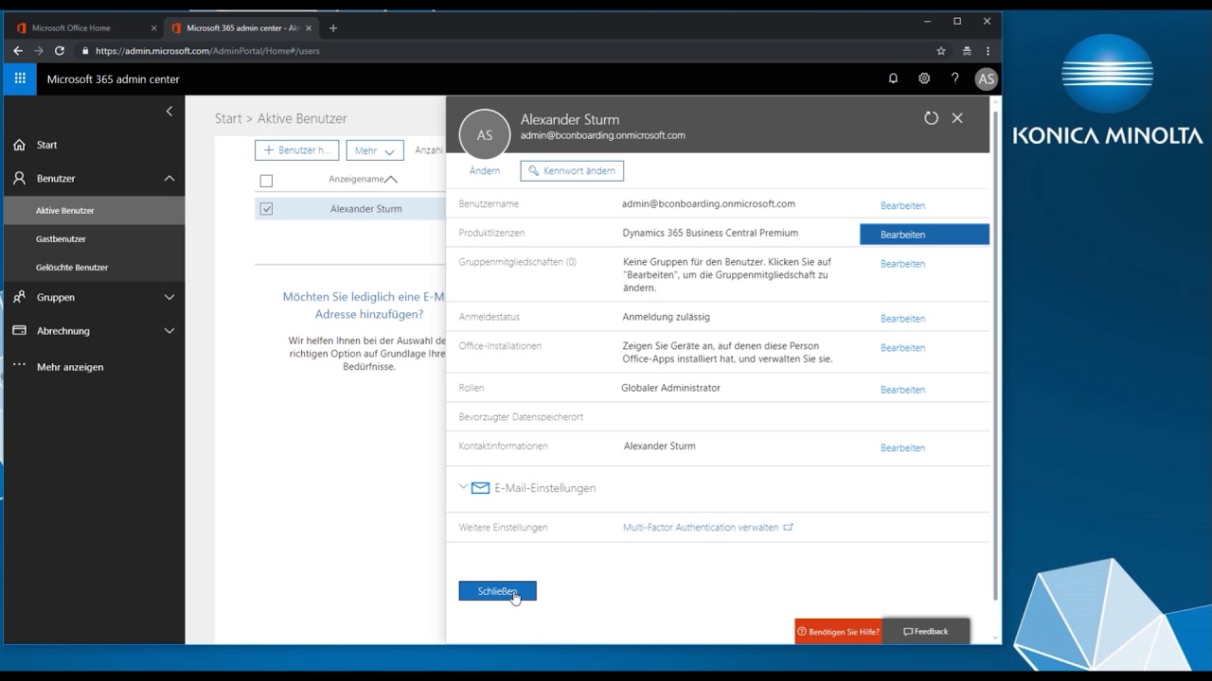This screenshot has width=1212, height=681.
Task: Click the browser address bar URL
Action: [207, 51]
